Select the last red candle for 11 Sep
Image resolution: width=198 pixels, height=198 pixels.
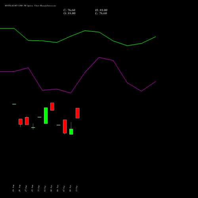click(78, 113)
